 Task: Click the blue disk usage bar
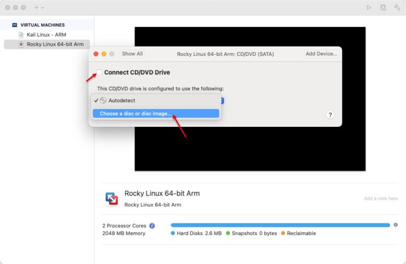280,225
